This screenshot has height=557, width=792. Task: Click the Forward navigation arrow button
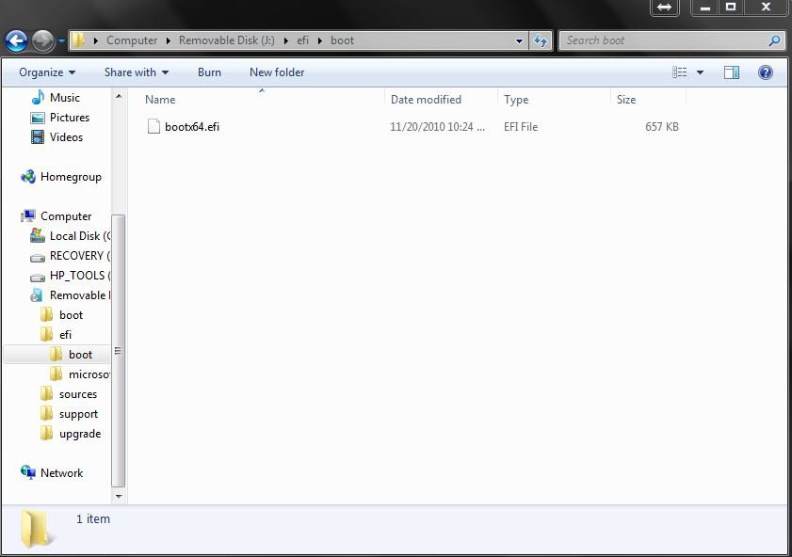42,40
